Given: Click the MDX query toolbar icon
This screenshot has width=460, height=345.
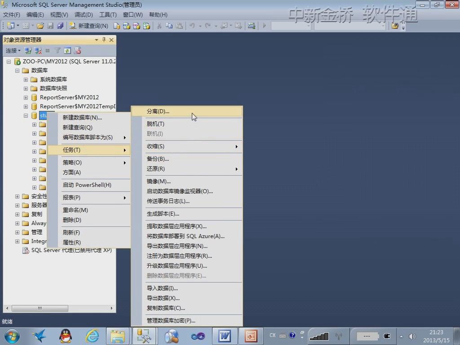Looking at the screenshot, I should (126, 26).
